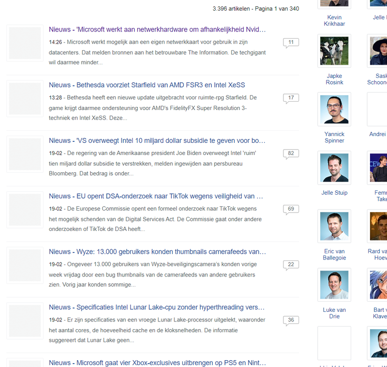Open the 69 comments bubble
The height and width of the screenshot is (367, 387).
[x=291, y=209]
